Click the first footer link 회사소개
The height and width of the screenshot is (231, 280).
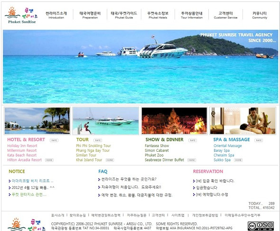click(x=57, y=215)
